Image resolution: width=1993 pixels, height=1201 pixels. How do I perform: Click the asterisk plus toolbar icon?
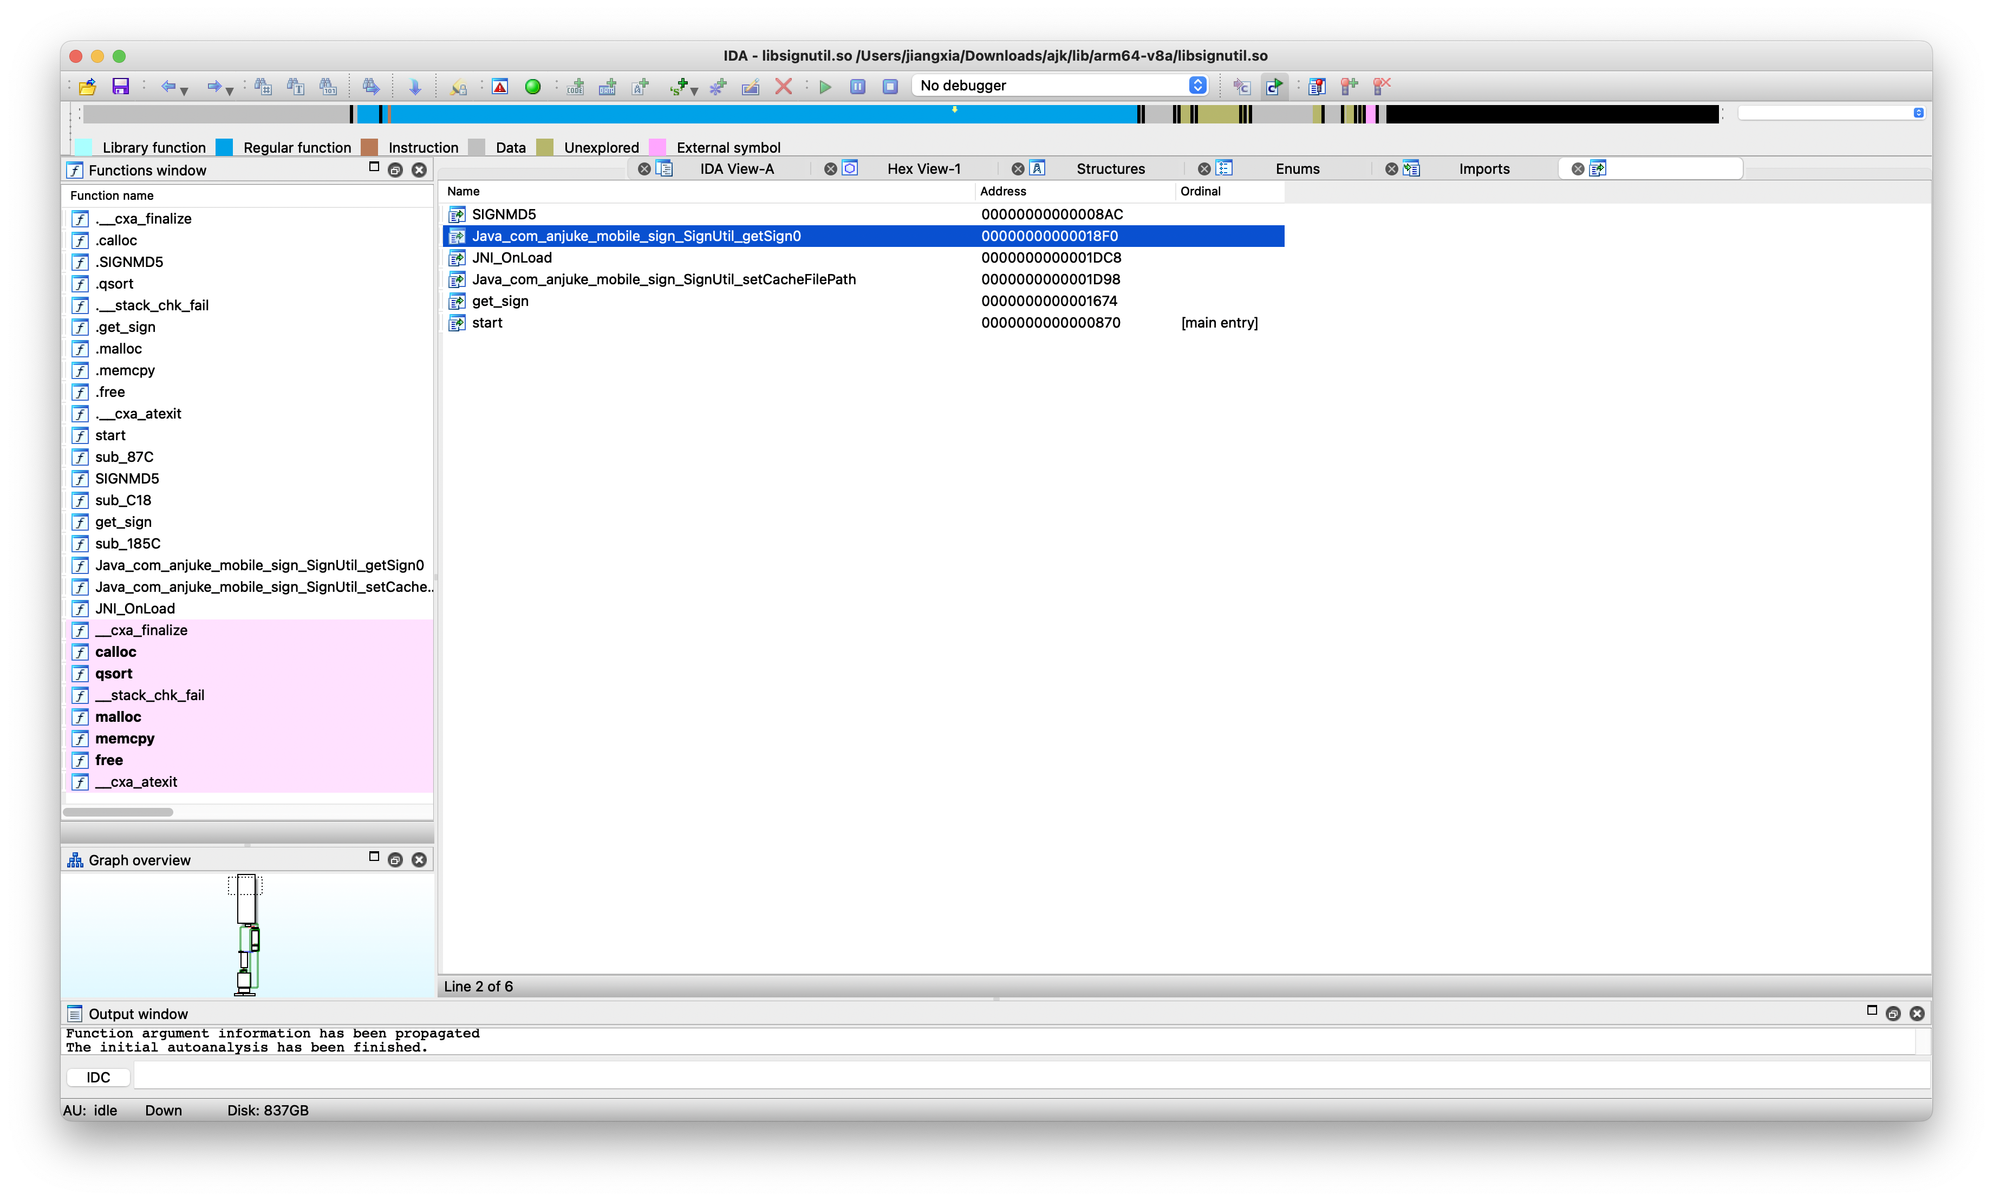(x=718, y=87)
